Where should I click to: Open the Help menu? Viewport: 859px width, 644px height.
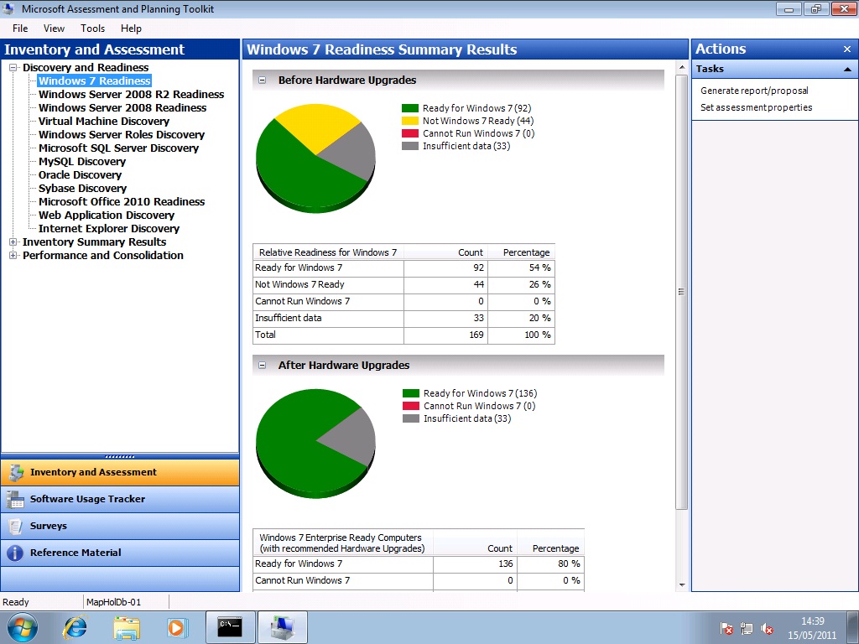[131, 29]
